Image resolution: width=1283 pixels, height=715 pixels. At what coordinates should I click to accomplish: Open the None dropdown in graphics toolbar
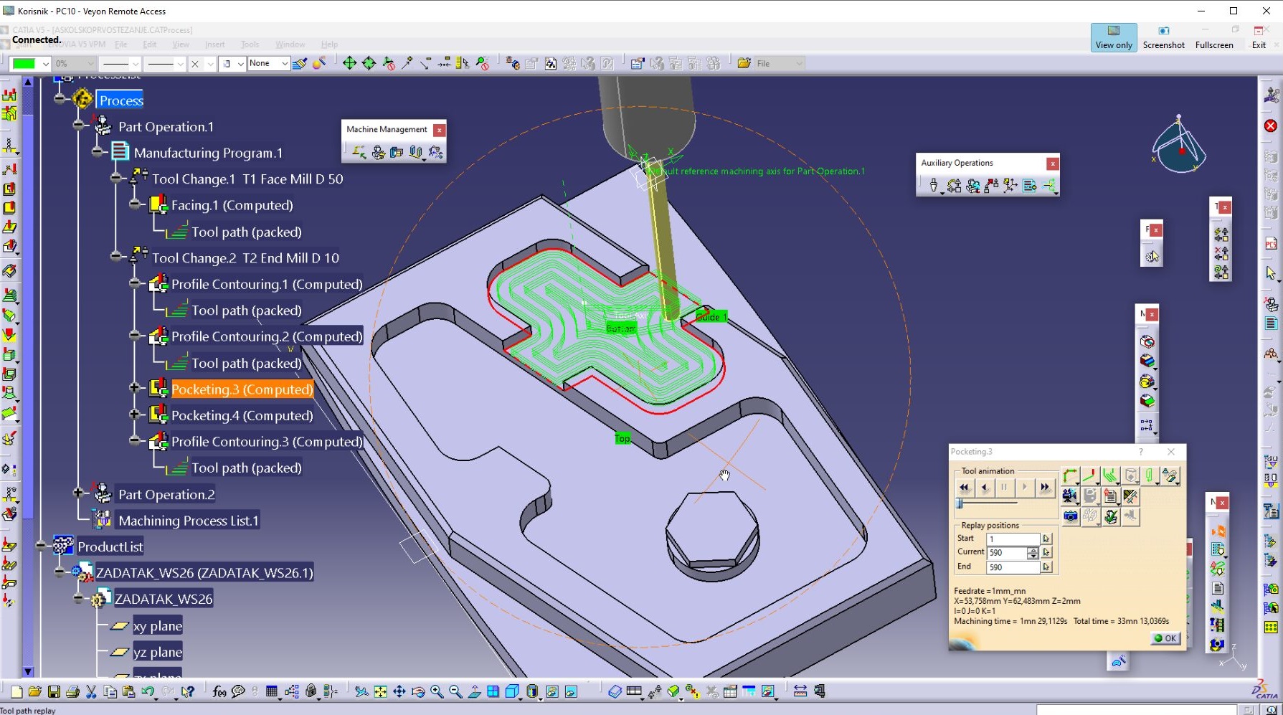pos(284,64)
